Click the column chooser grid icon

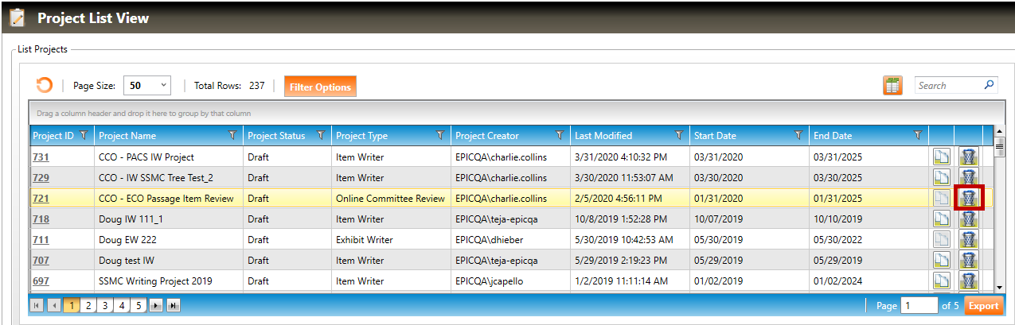coord(892,86)
